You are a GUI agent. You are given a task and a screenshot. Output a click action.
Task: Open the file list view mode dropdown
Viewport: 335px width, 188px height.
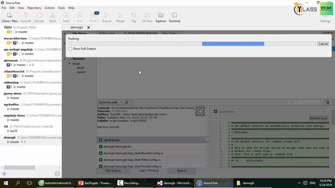click(x=129, y=102)
